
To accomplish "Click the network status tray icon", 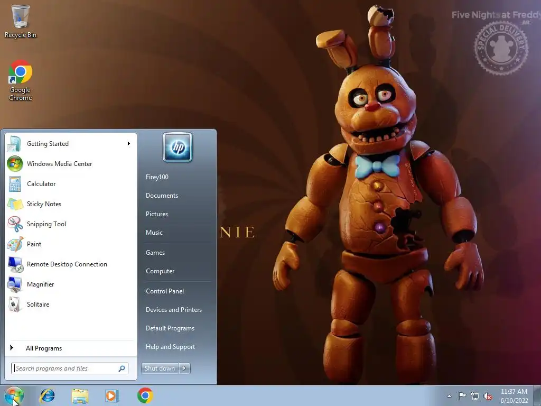I will tap(475, 396).
